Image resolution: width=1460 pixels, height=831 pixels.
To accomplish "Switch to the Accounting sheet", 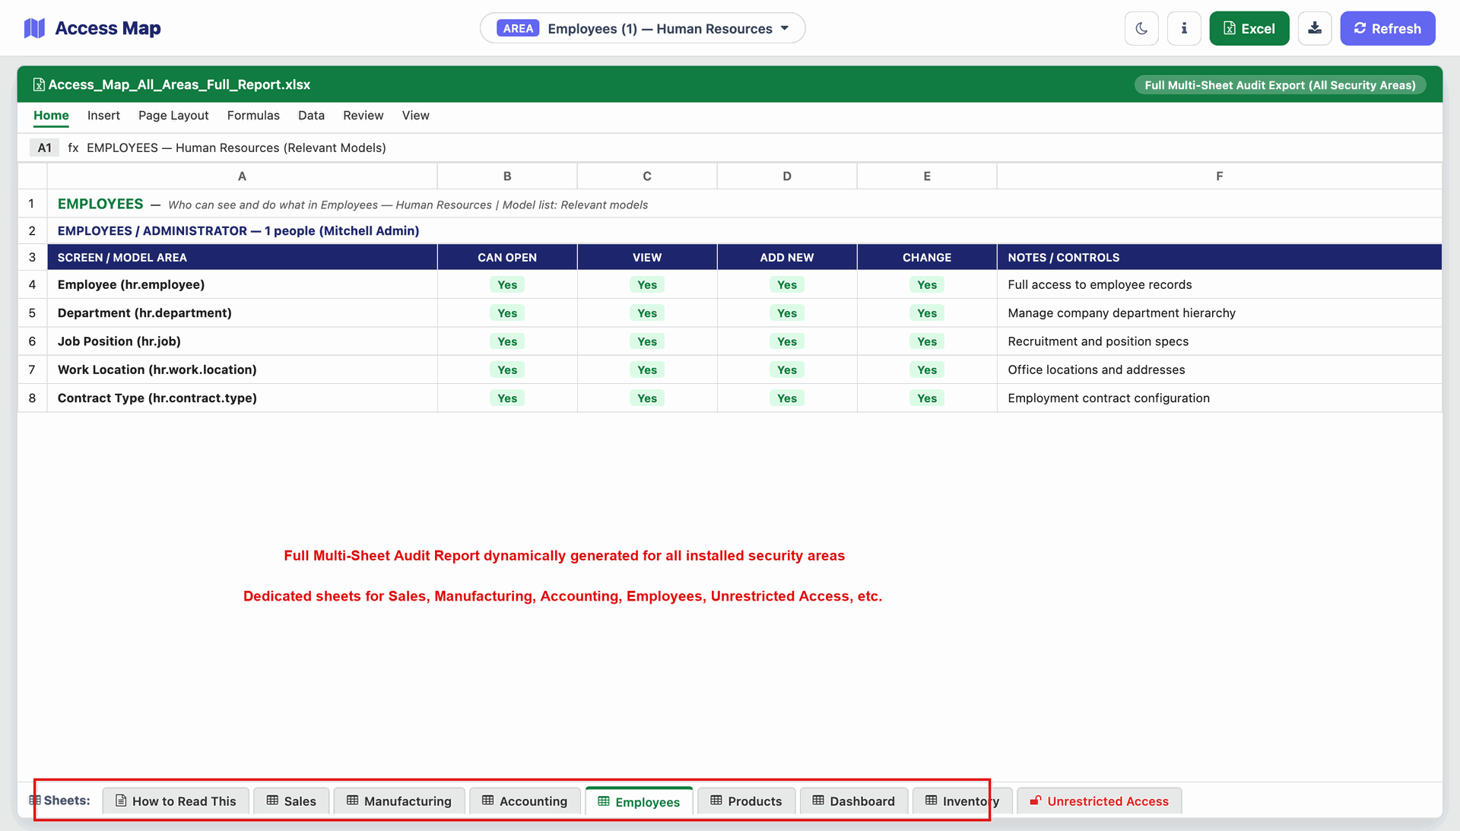I will [x=525, y=801].
